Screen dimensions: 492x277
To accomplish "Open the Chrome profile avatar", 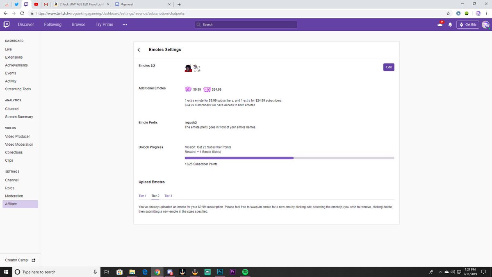I will coord(478,13).
